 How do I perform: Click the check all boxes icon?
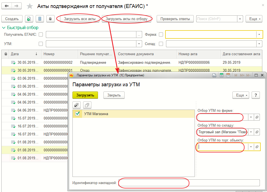tap(77, 105)
